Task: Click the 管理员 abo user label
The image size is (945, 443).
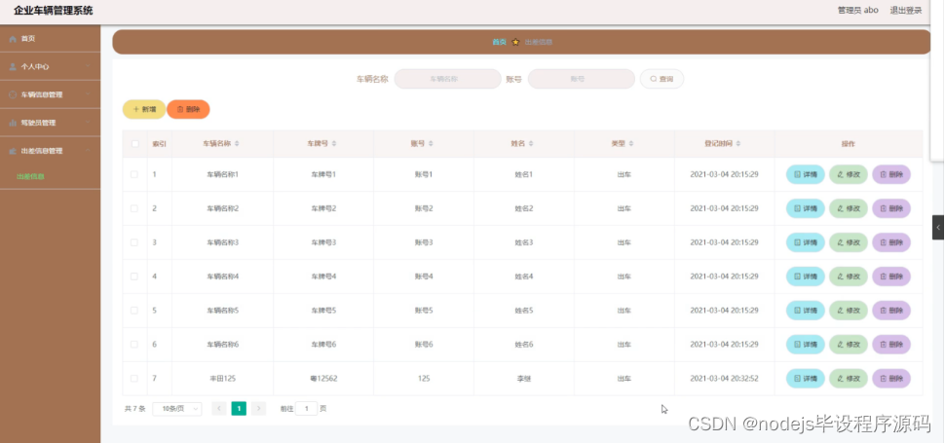Action: [857, 11]
